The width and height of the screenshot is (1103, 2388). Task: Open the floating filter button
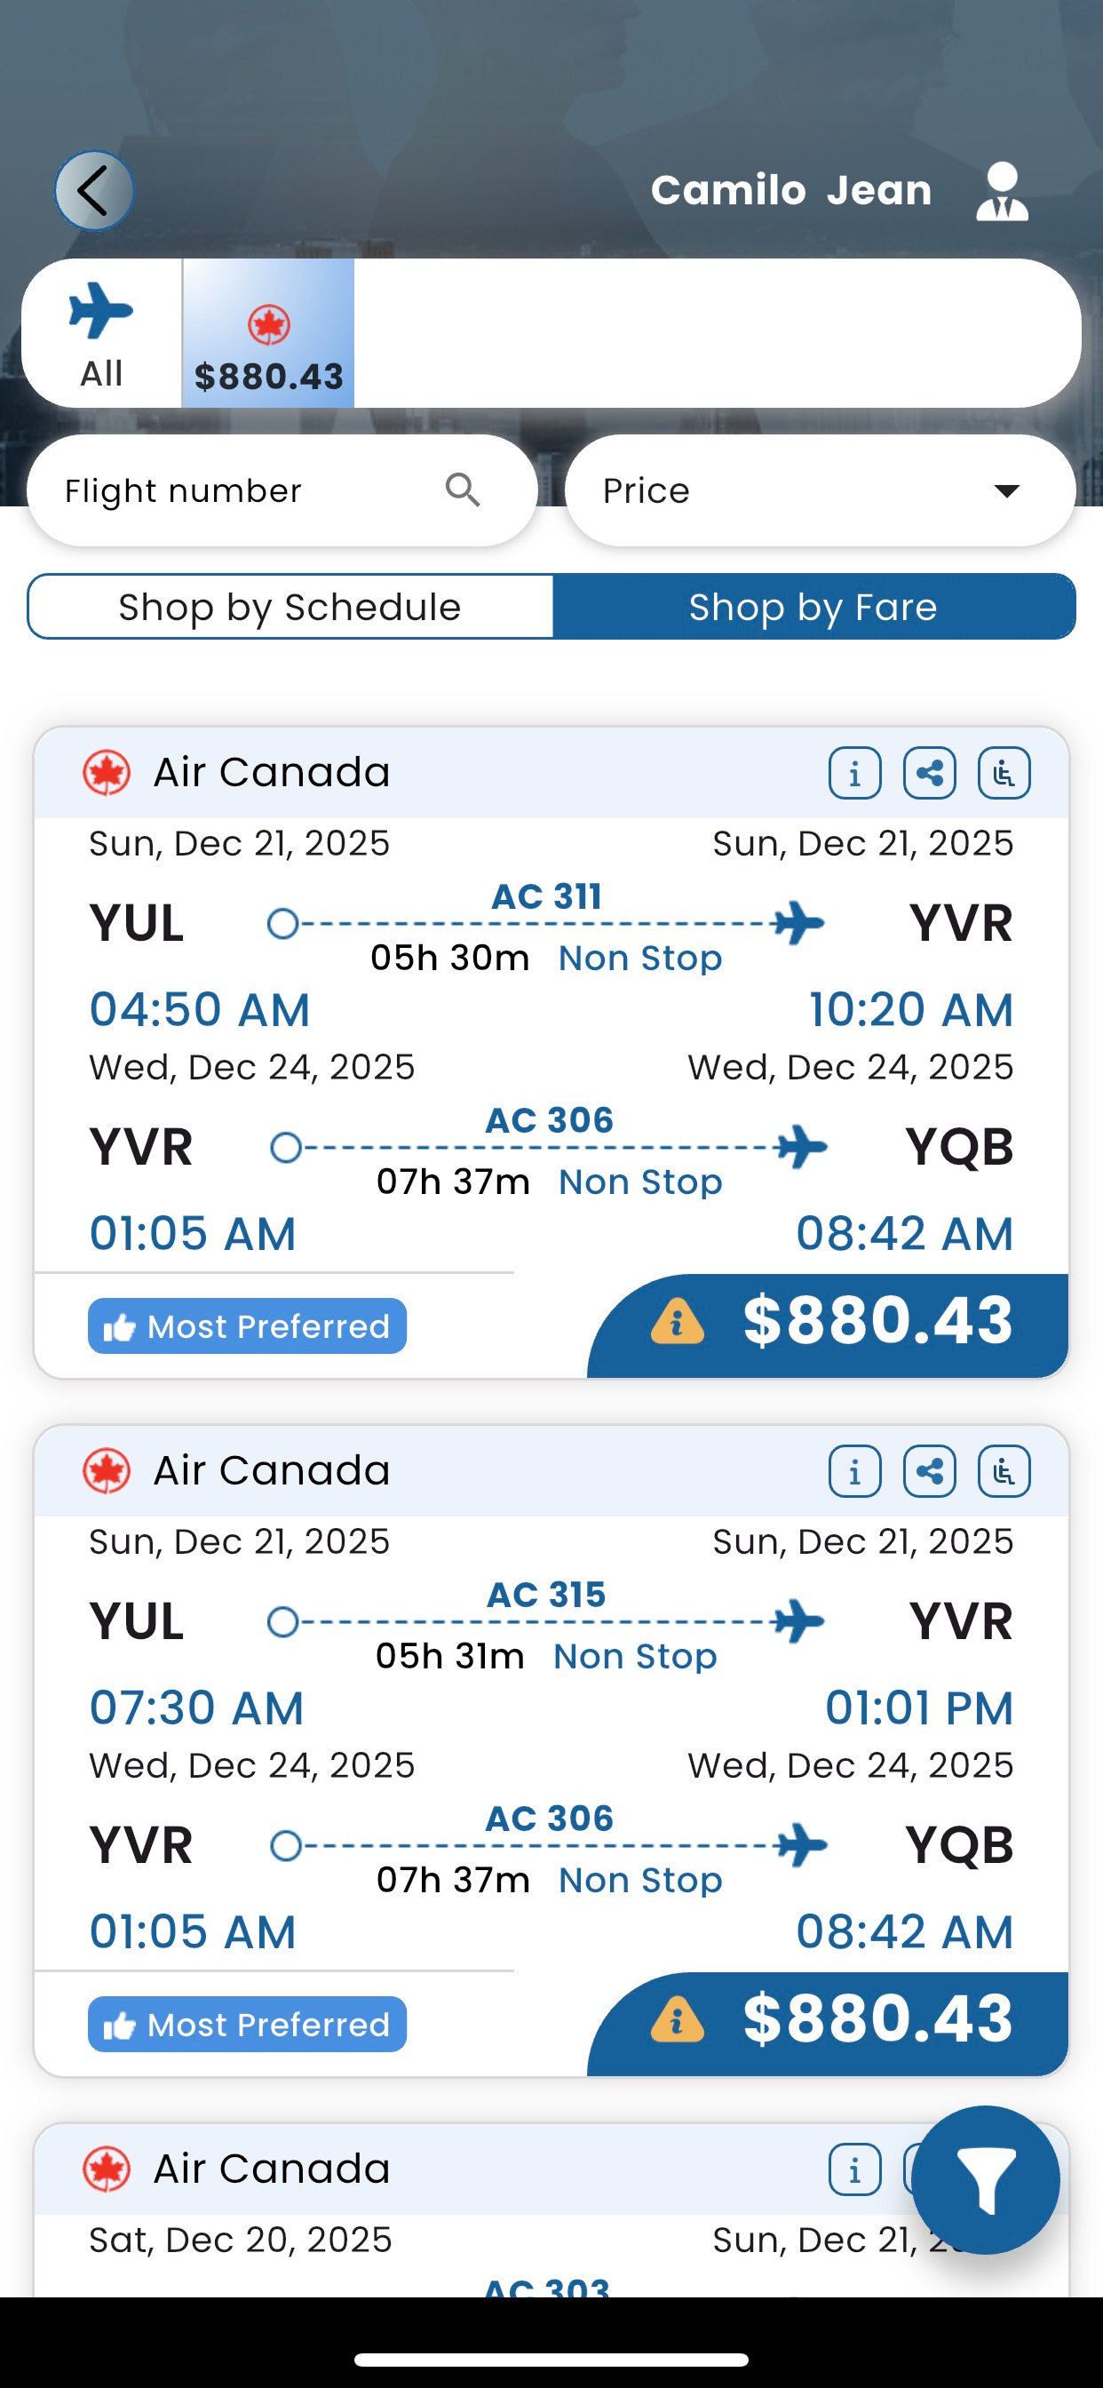click(x=984, y=2179)
